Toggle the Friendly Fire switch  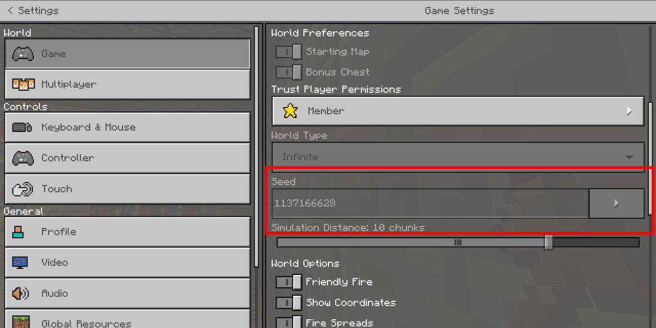289,282
